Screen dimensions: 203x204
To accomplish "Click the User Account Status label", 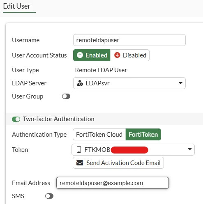I will tap(39, 55).
